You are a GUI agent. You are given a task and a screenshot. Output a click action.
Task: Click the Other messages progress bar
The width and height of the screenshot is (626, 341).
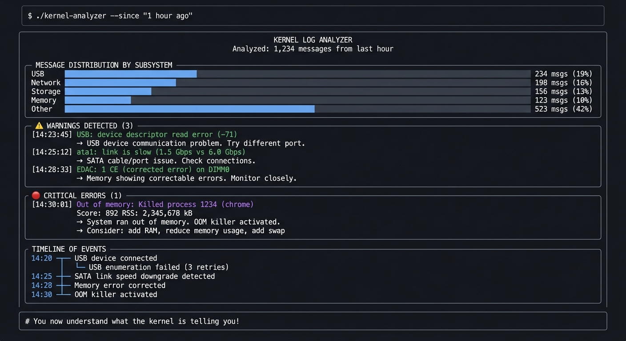click(189, 109)
